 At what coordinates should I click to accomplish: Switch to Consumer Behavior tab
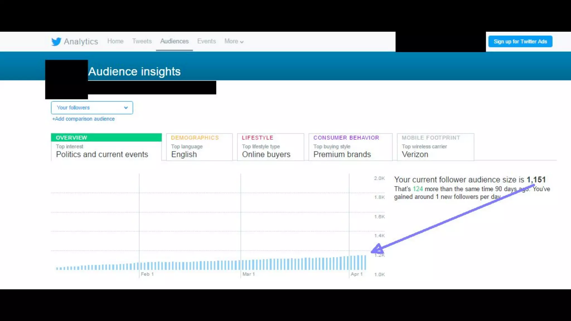click(350, 147)
